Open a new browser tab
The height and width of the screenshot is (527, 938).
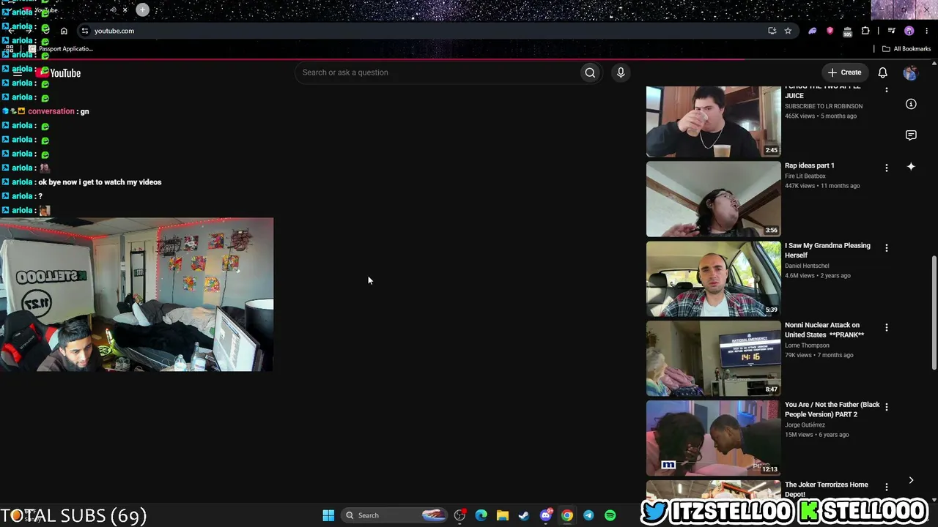click(142, 10)
